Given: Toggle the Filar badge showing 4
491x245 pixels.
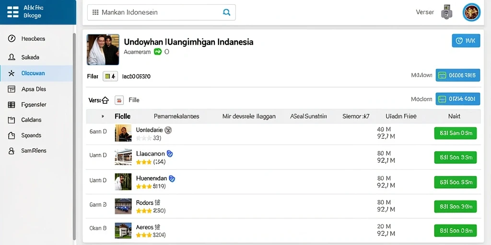Looking at the screenshot, I should [110, 76].
